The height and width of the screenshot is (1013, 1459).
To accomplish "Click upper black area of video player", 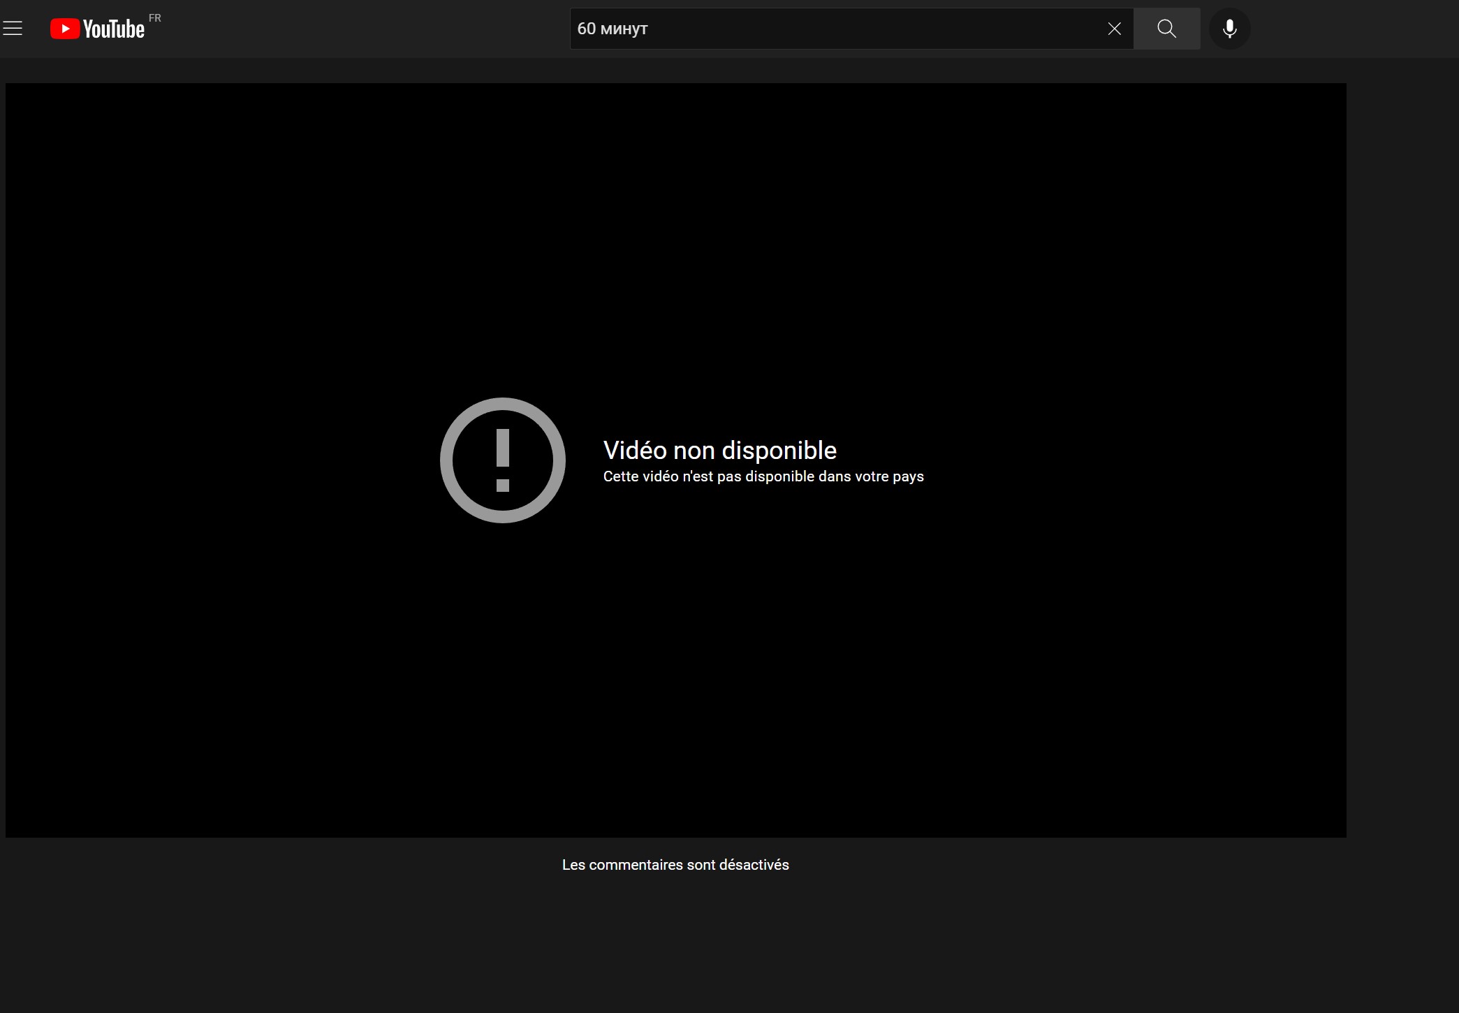I will (x=675, y=210).
